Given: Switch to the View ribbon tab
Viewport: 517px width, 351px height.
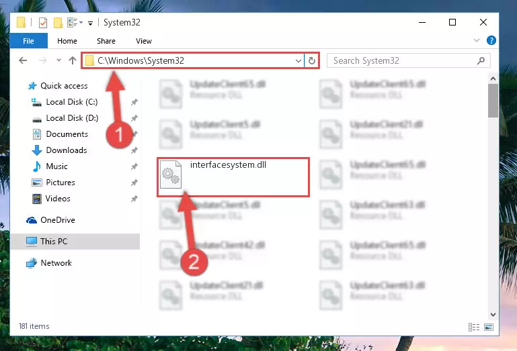Looking at the screenshot, I should (x=144, y=41).
